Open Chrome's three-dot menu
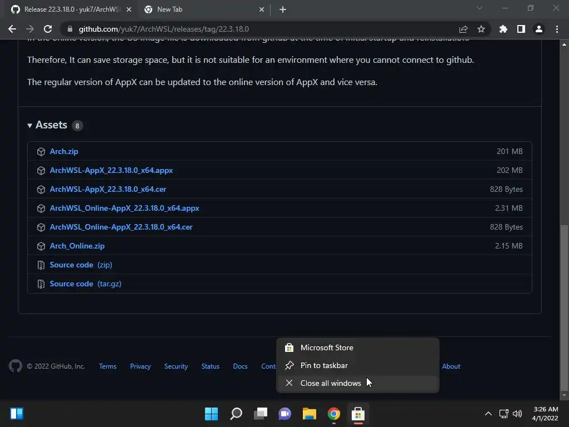Screen dimensions: 569x427 [557, 29]
